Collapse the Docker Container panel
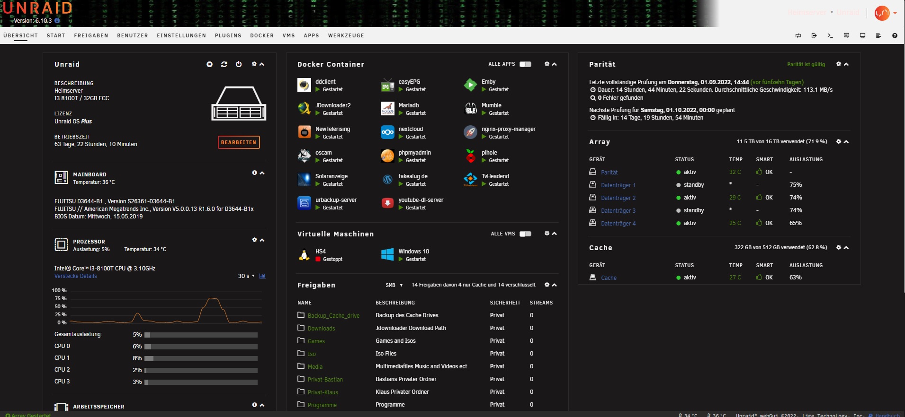This screenshot has width=905, height=417. (x=555, y=64)
